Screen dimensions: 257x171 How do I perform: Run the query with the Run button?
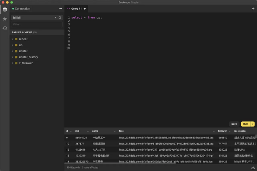coord(245,124)
